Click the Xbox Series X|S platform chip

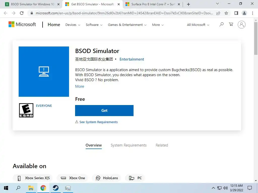coord(33,178)
